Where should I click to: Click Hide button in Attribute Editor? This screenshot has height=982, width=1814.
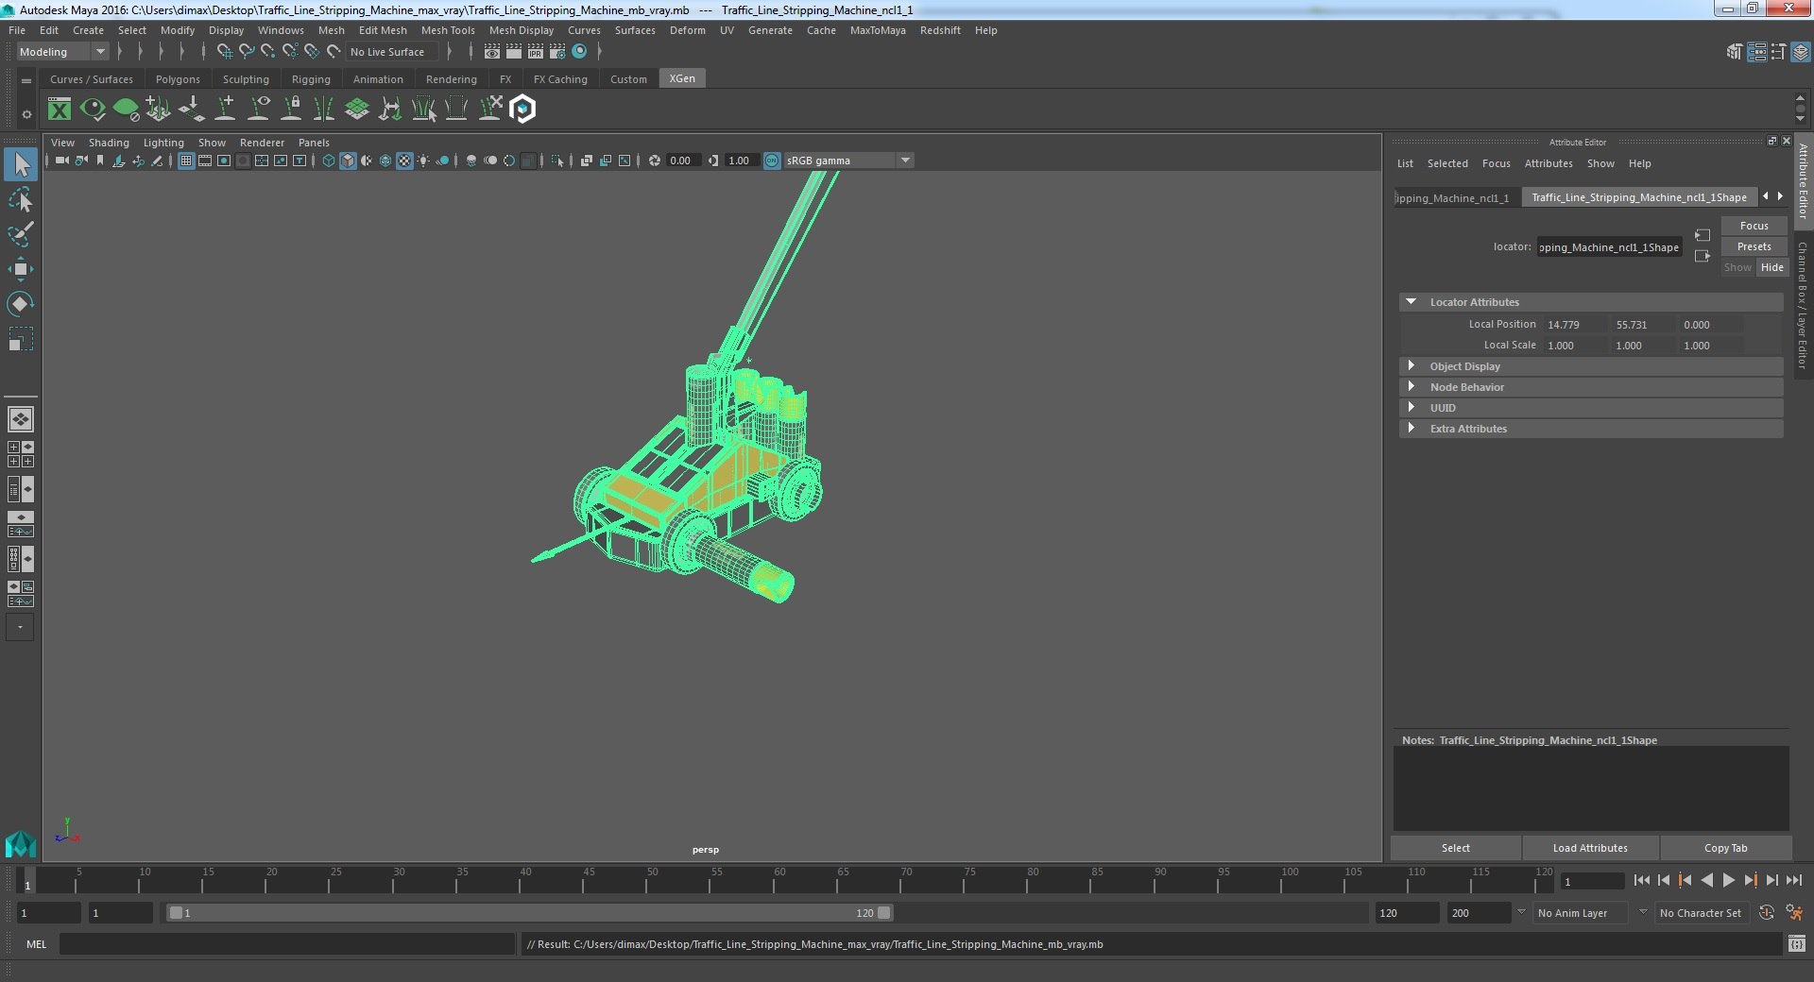1772,267
